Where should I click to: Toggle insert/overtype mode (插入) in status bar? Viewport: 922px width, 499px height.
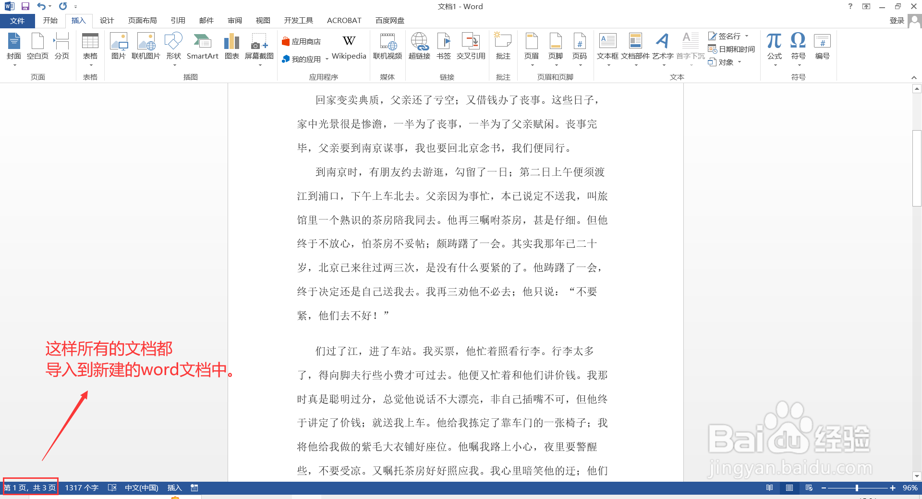pos(174,488)
